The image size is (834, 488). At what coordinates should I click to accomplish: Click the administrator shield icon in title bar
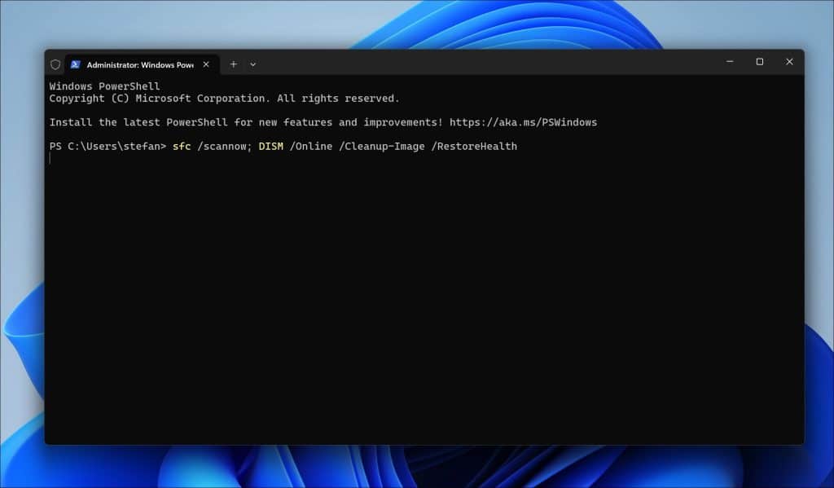[x=55, y=65]
